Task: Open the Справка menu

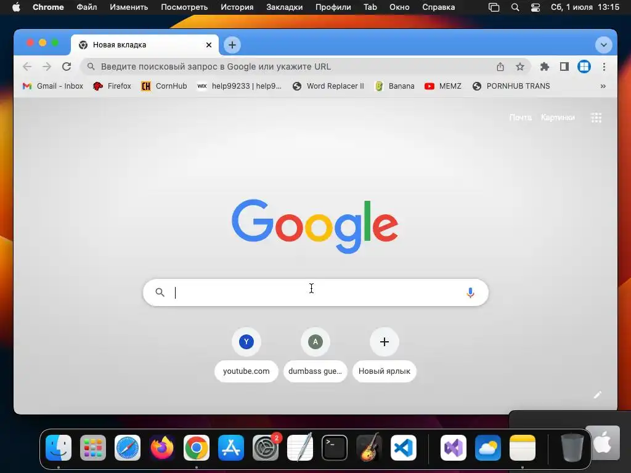Action: [438, 7]
